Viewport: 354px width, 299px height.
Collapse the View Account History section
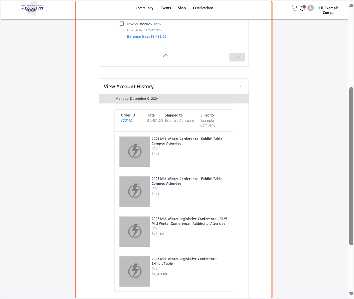[241, 87]
